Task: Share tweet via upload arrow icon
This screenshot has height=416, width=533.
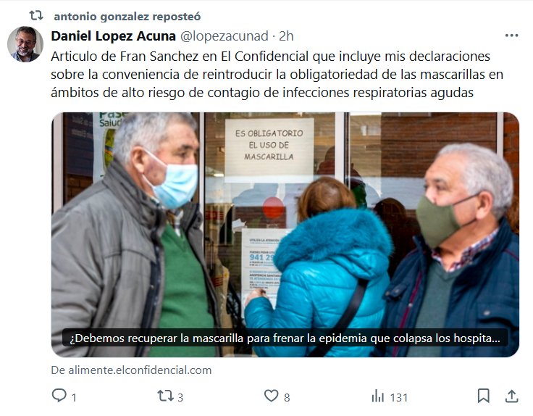Action: 511,396
